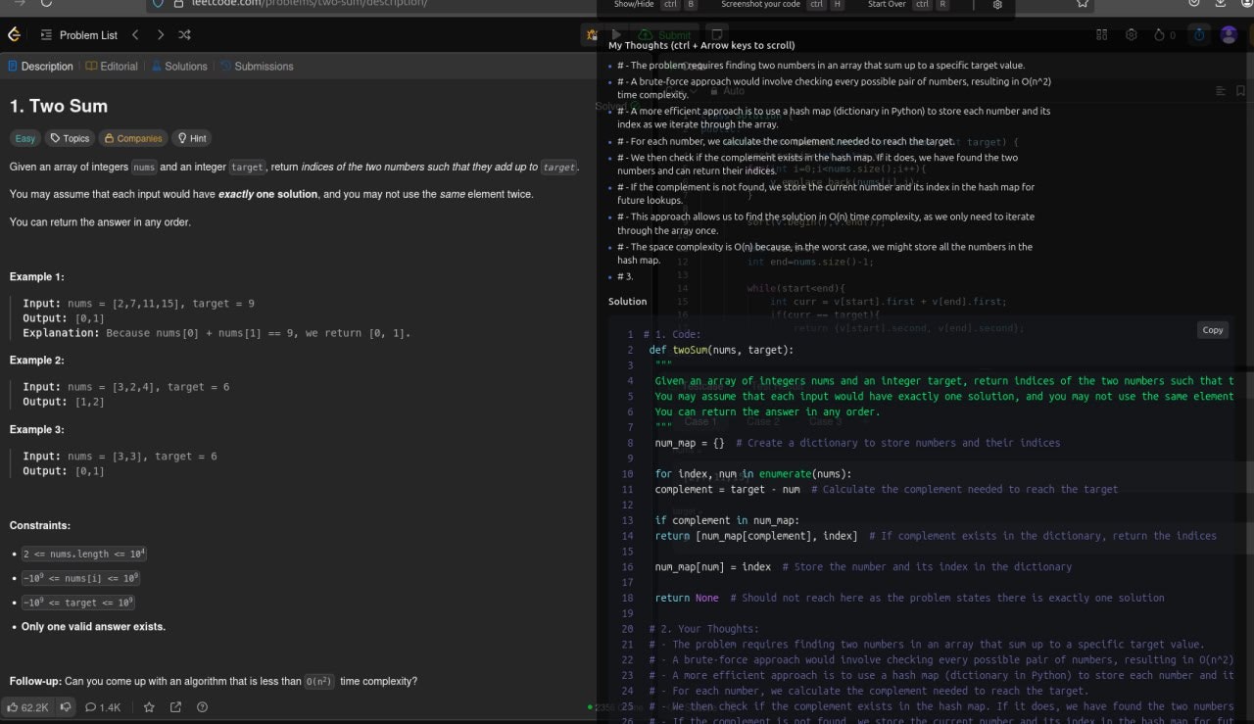The image size is (1254, 724).
Task: Click the inline 'nums' code term
Action: (145, 168)
